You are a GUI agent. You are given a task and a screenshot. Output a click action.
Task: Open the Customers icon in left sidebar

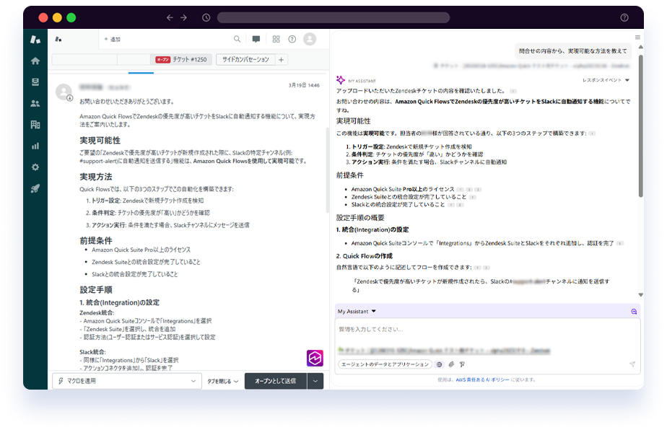pyautogui.click(x=35, y=103)
